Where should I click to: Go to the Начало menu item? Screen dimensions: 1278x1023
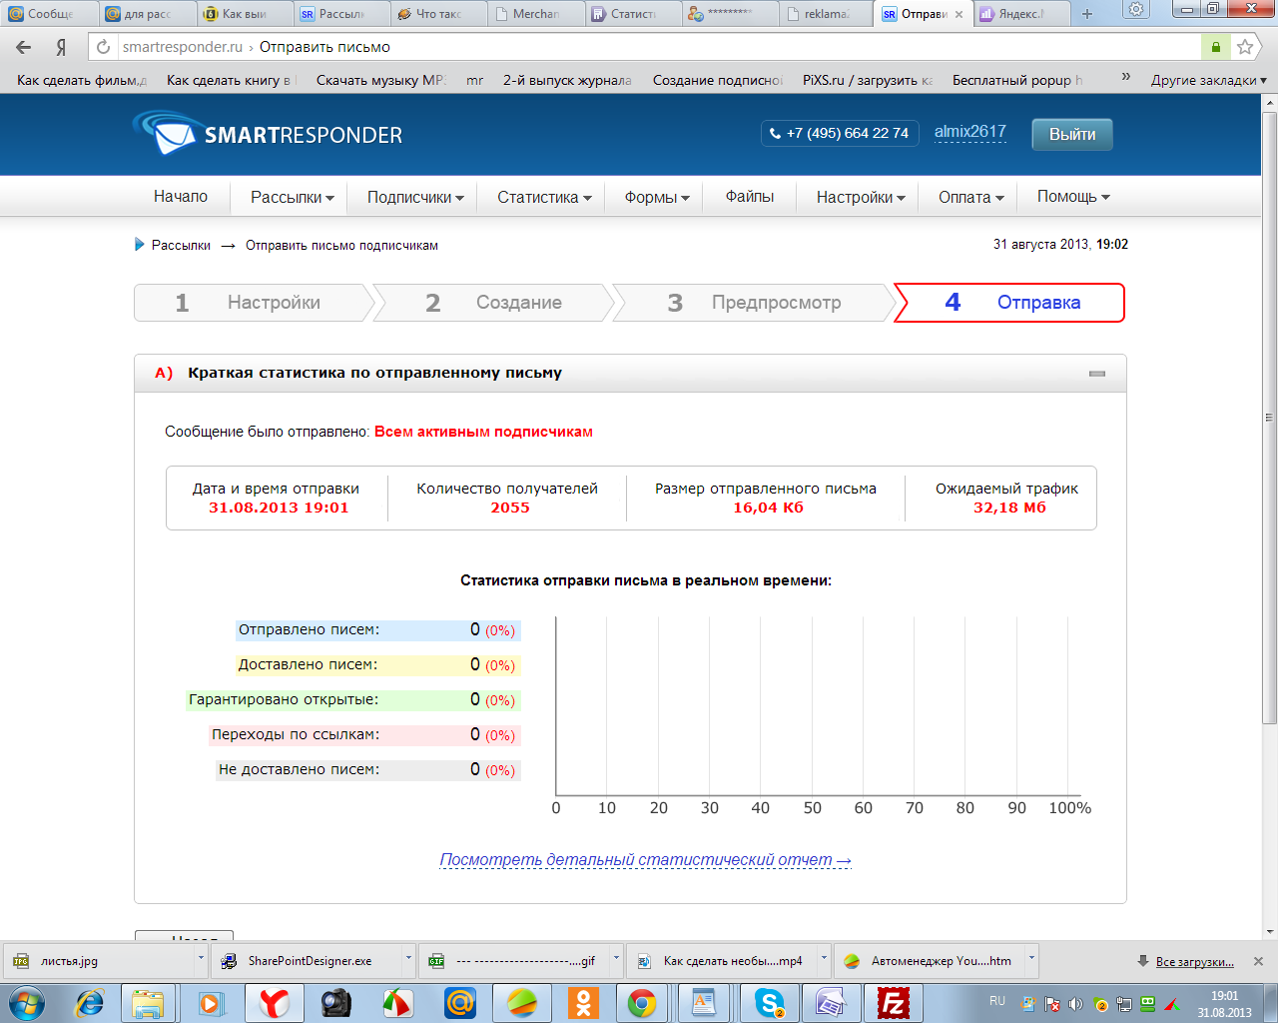click(x=181, y=196)
